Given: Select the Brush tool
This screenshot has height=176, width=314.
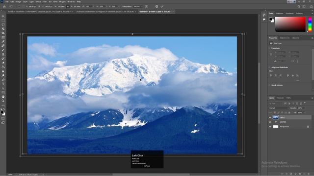Looking at the screenshot, I should [3, 50].
